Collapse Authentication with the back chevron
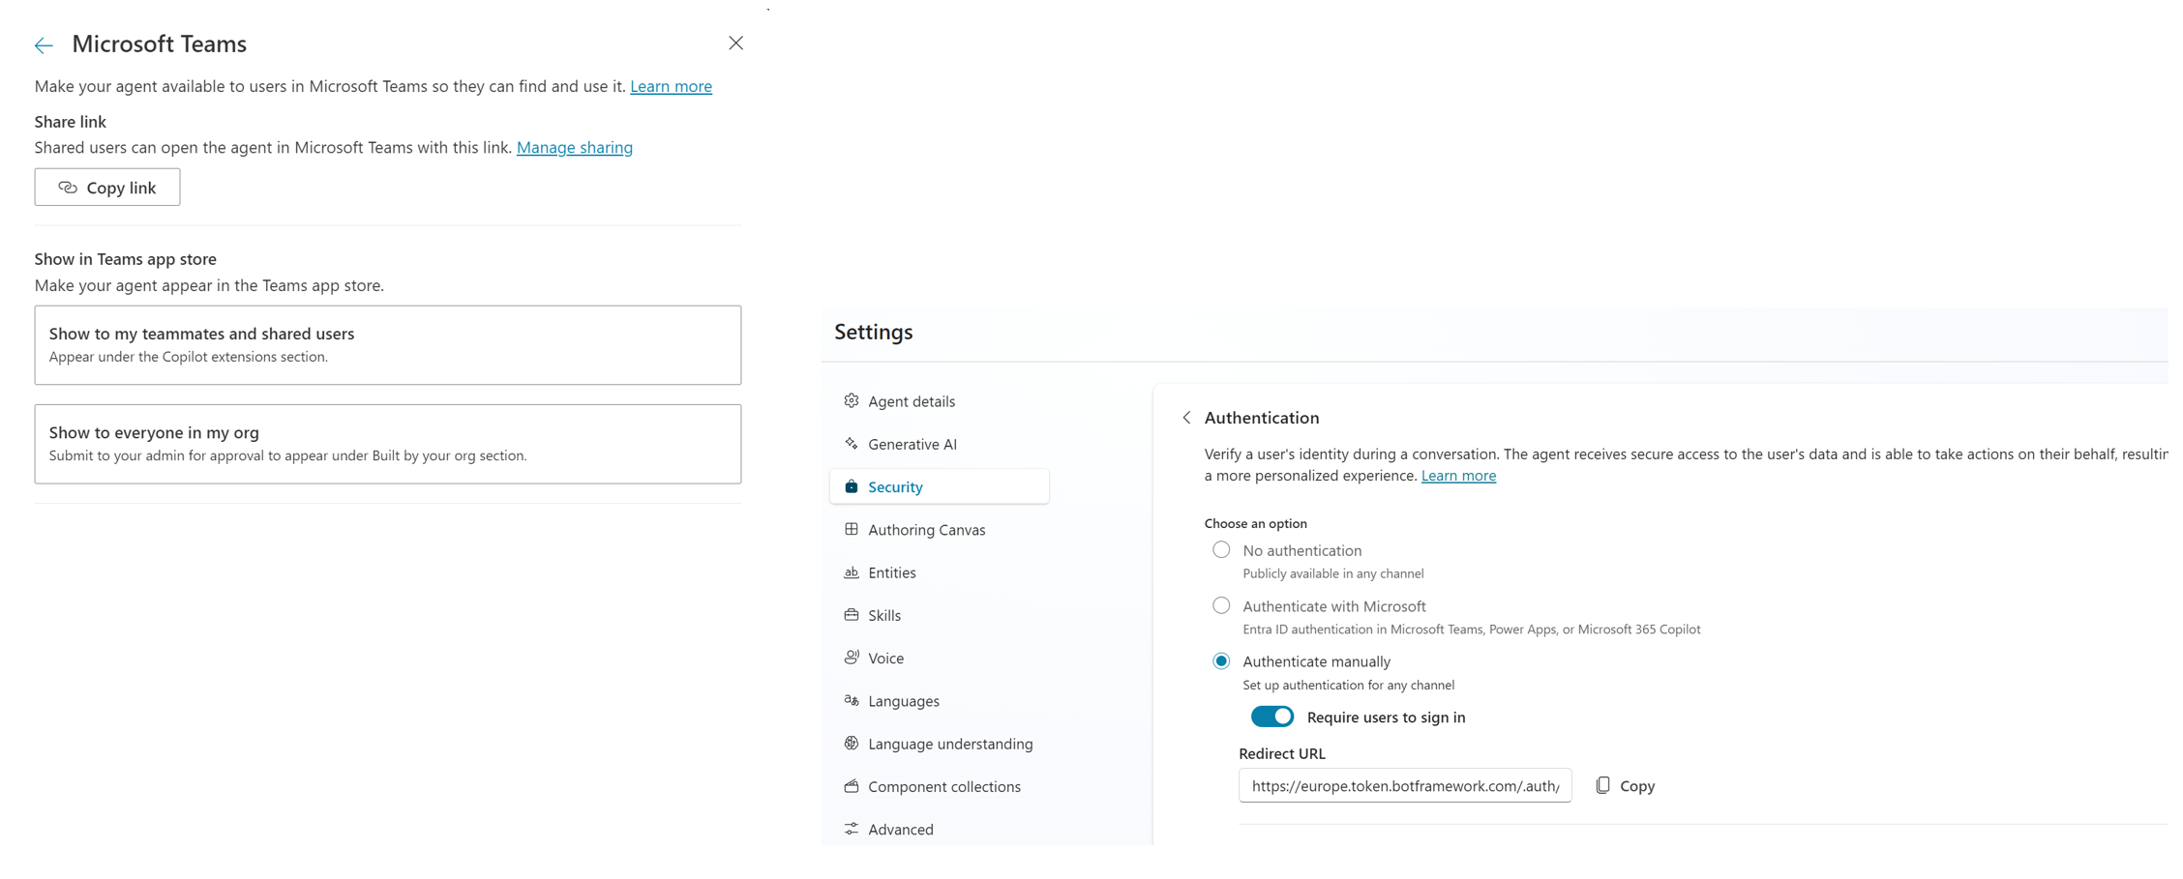This screenshot has width=2183, height=879. coord(1186,418)
